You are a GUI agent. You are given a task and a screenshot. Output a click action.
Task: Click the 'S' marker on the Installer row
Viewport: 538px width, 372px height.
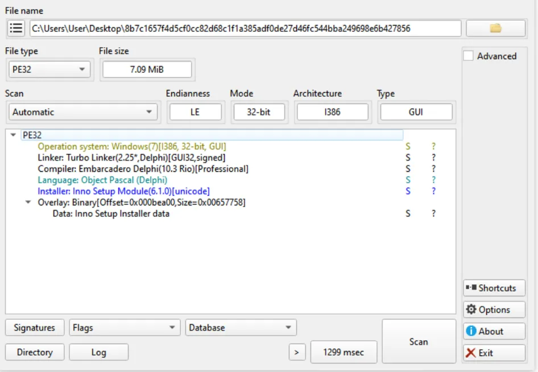(x=408, y=191)
